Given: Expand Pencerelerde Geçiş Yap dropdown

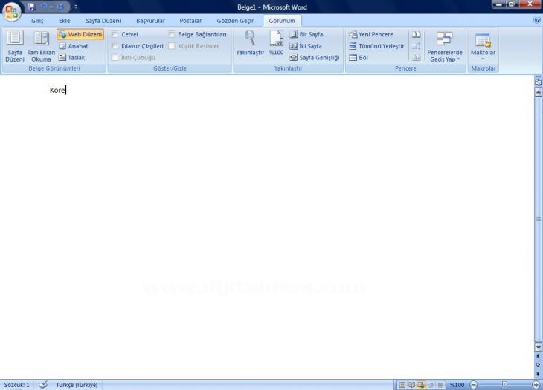Looking at the screenshot, I should point(445,47).
